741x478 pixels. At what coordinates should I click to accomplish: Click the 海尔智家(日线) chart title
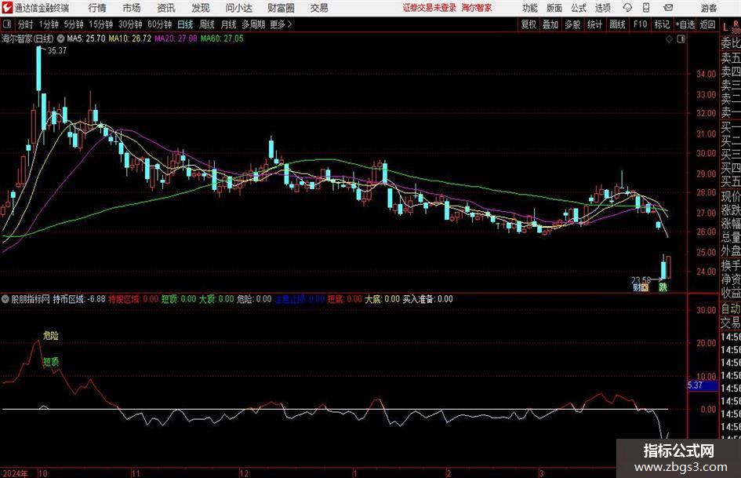tap(27, 38)
